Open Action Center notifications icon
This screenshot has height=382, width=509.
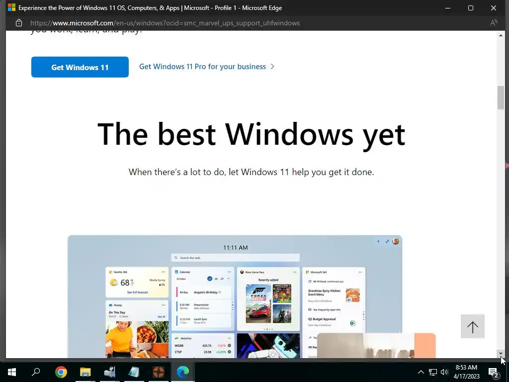[x=494, y=372]
